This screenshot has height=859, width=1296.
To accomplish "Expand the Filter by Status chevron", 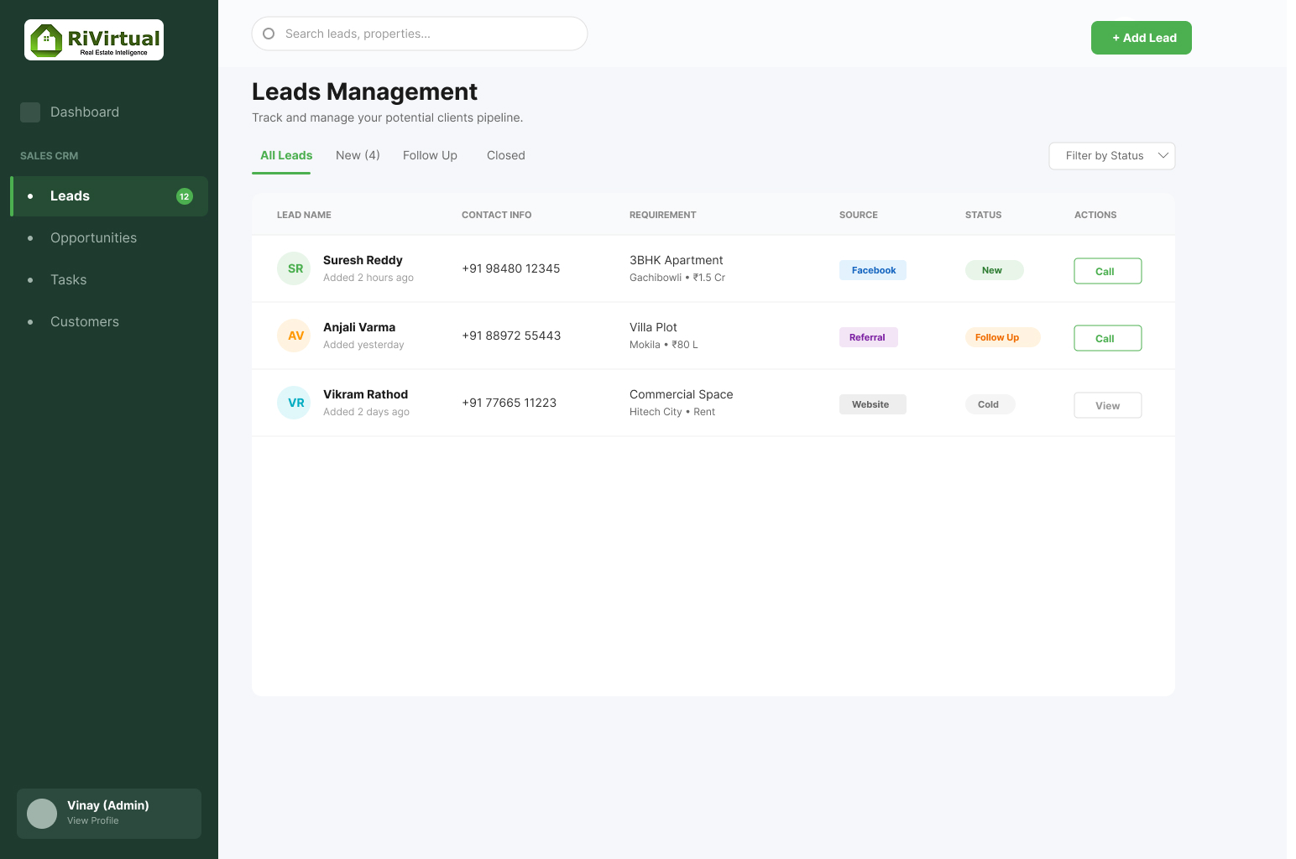I will click(x=1163, y=155).
